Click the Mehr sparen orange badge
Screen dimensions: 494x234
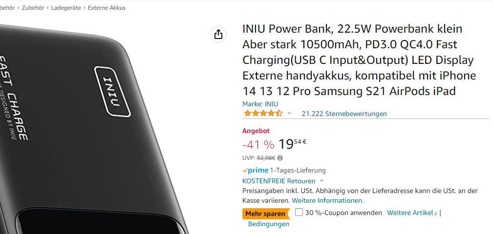(x=266, y=214)
